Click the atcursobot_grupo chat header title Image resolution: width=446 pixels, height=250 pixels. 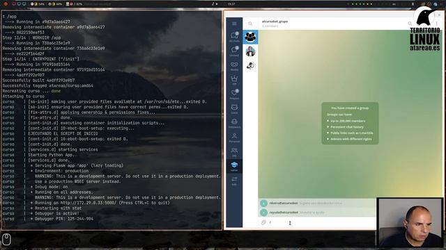[275, 22]
